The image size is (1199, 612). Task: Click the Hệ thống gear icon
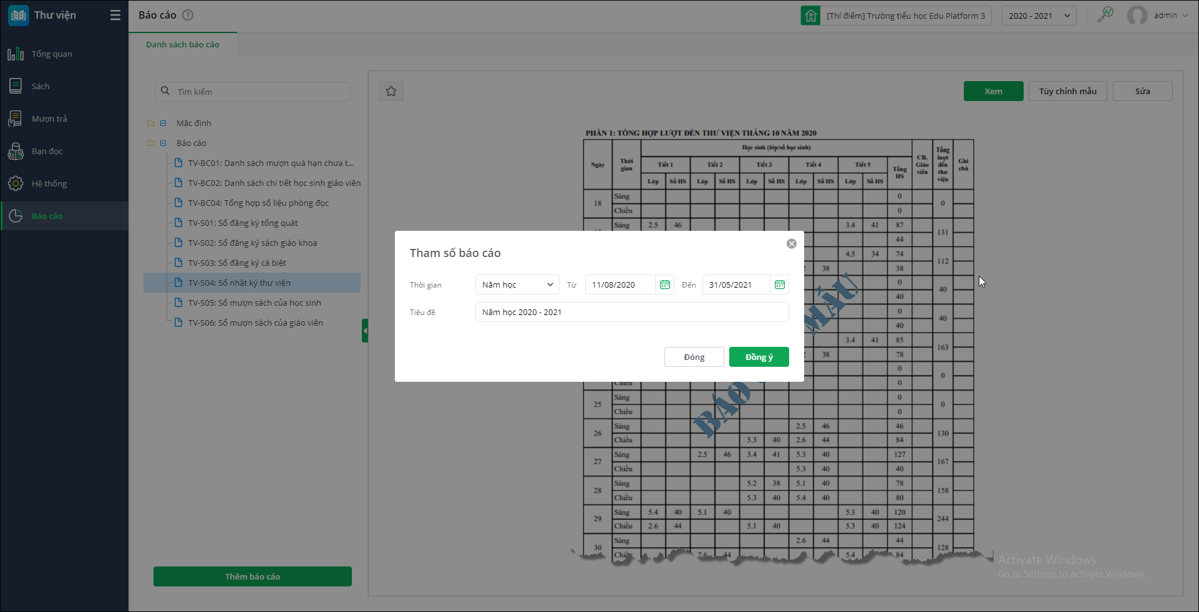pos(16,183)
